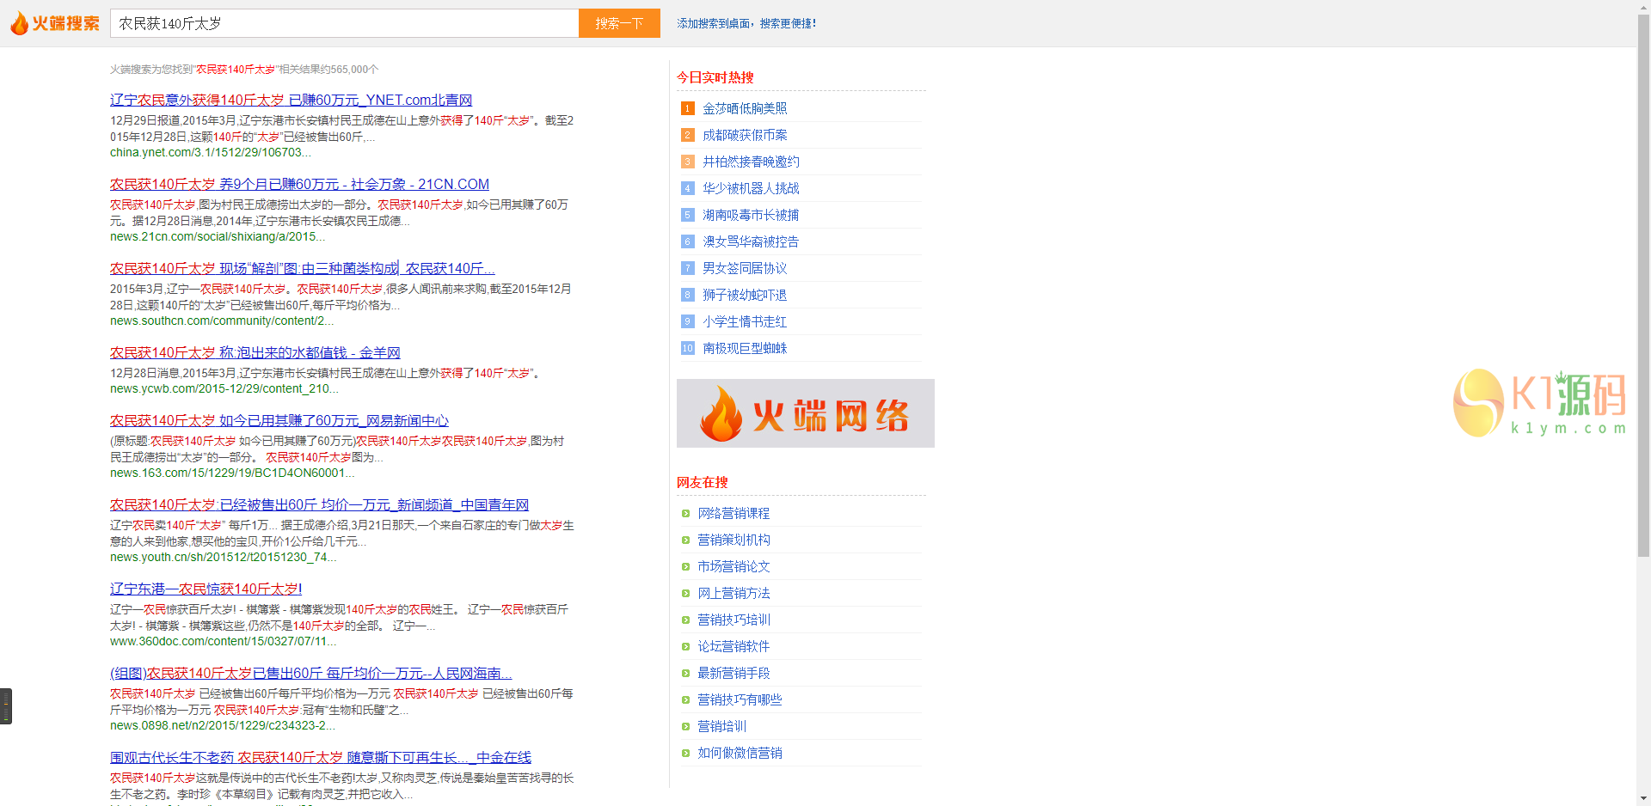The image size is (1651, 806).
Task: Open hot search 华少被机器人挑战
Action: point(751,188)
